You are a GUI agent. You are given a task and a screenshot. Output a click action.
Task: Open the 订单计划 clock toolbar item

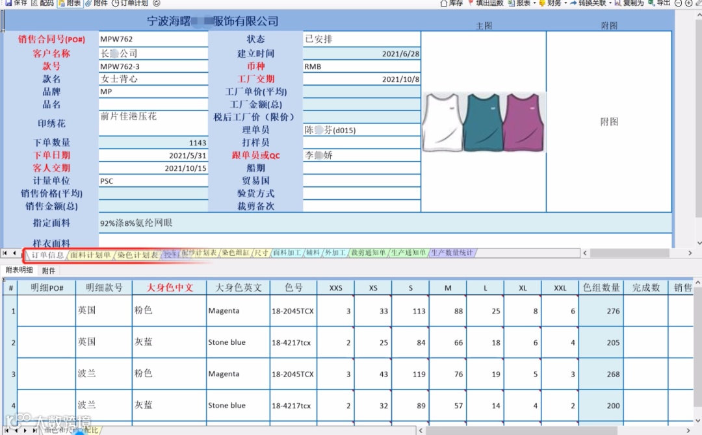coord(130,3)
